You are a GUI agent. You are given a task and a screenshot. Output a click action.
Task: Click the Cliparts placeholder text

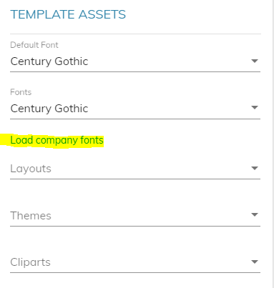click(x=30, y=262)
